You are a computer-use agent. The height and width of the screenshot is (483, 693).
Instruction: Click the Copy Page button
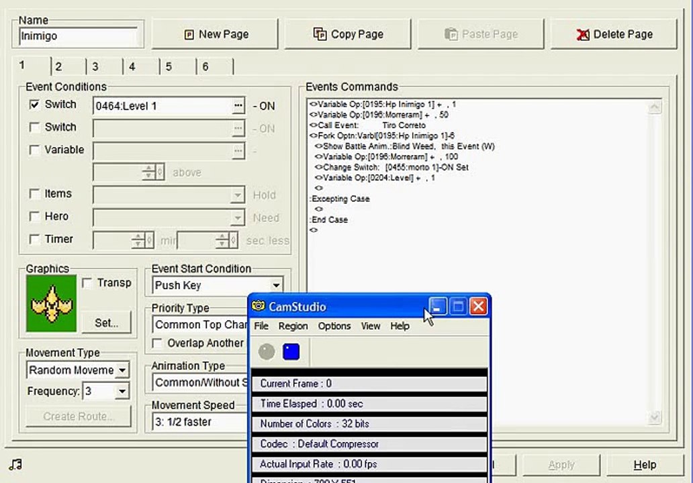348,34
